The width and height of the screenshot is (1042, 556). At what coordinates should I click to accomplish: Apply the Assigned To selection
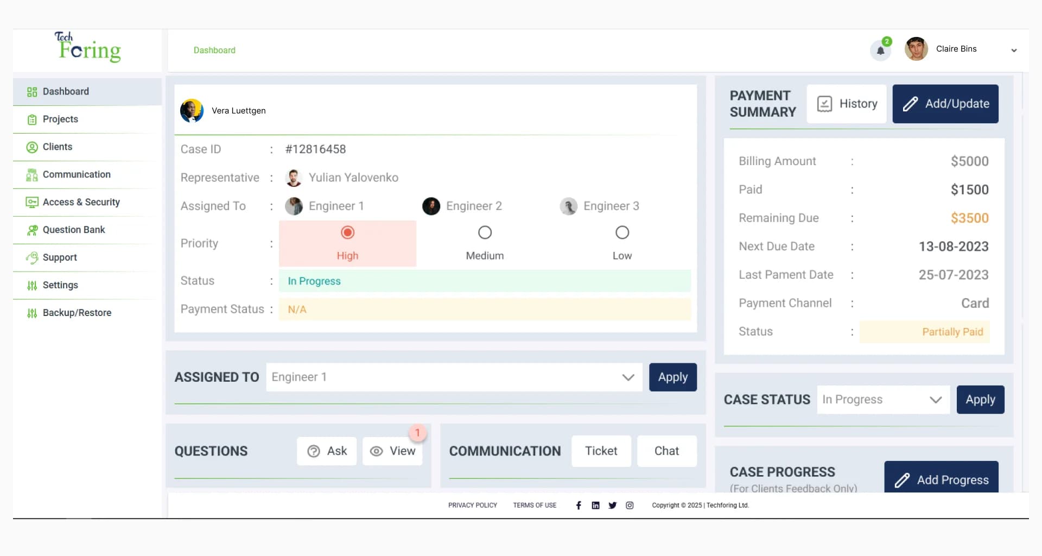(x=673, y=377)
